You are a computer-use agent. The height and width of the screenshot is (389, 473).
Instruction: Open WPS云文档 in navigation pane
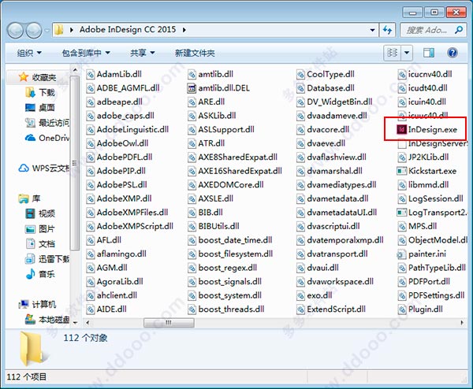[x=44, y=169]
